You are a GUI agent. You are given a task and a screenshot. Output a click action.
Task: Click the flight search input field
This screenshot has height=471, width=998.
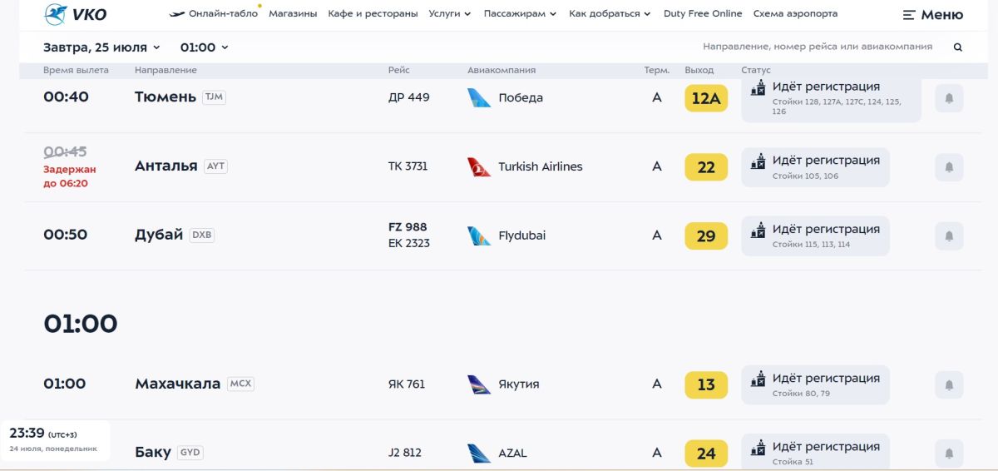818,47
